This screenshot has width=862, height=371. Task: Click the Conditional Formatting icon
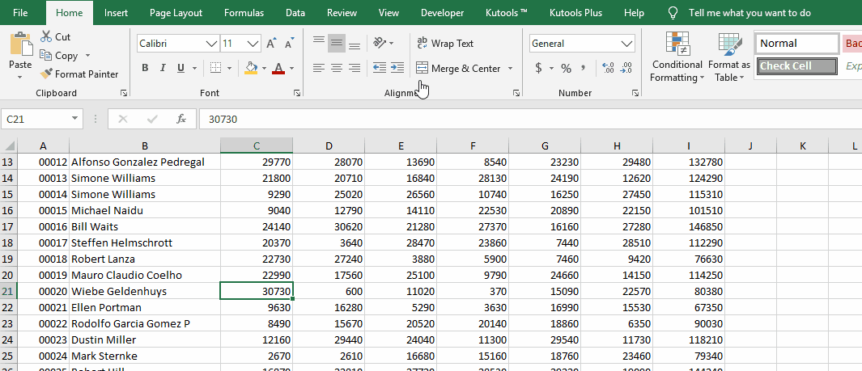coord(677,44)
